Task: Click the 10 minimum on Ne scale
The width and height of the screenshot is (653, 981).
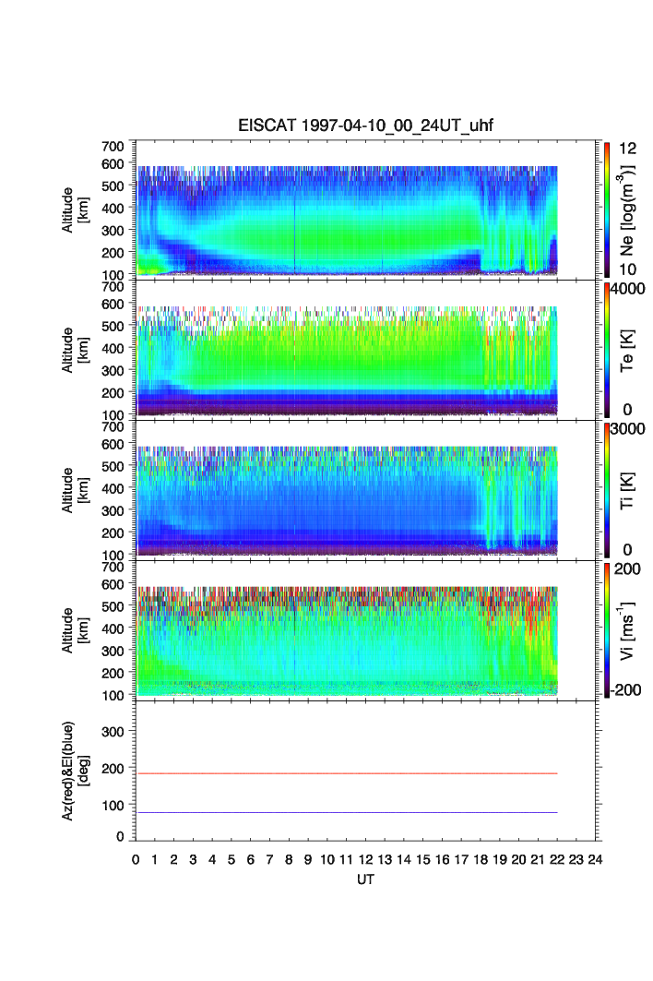Action: click(627, 269)
